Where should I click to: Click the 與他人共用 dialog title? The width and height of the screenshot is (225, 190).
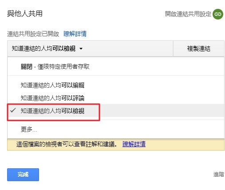click(25, 14)
